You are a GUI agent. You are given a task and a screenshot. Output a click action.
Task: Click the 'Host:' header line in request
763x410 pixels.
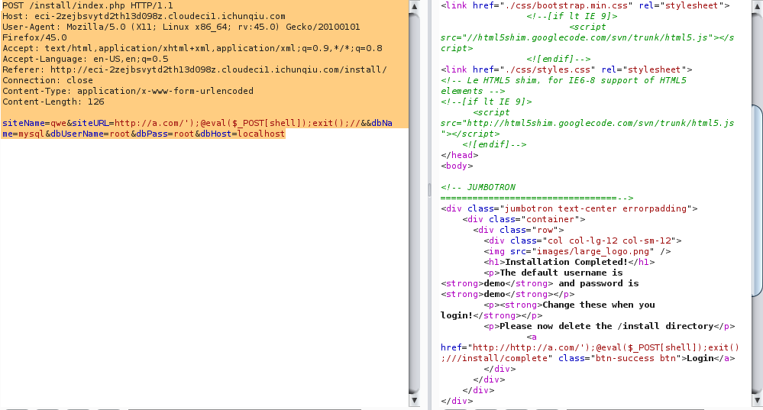(144, 17)
